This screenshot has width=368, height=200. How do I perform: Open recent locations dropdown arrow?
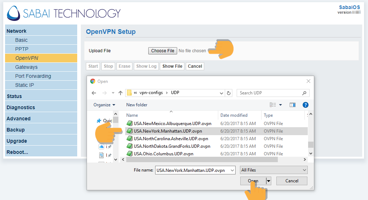[x=113, y=93]
